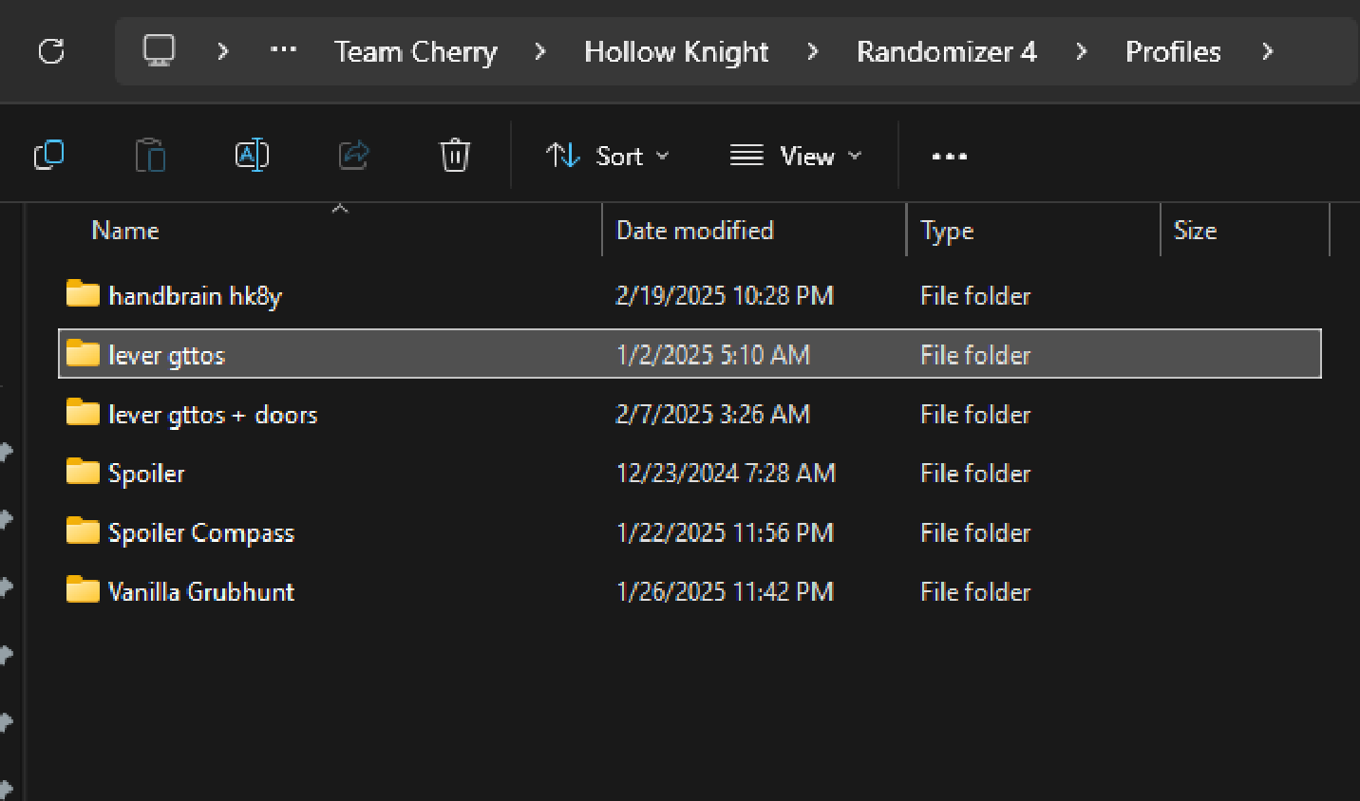Screen dimensions: 1360x801
Task: Click Spoiler Compass folder icon
Action: [83, 531]
